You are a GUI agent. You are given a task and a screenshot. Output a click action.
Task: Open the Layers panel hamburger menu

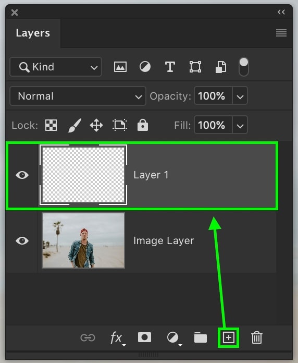[281, 33]
